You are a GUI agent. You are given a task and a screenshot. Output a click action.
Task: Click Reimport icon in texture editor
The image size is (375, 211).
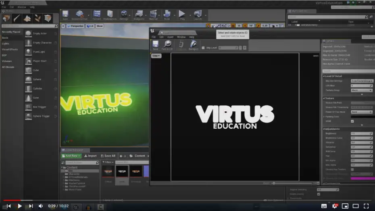[x=193, y=45]
